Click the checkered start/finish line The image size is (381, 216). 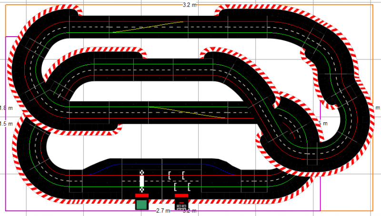(x=141, y=181)
